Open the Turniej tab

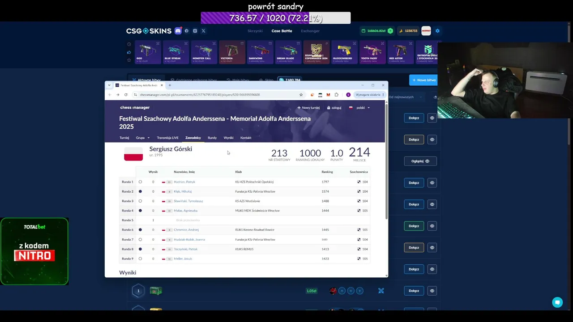click(x=124, y=138)
